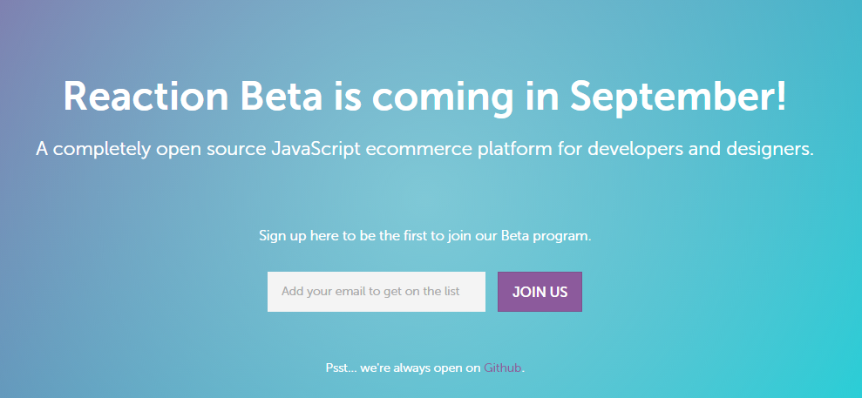The width and height of the screenshot is (862, 398).
Task: Click the purple JOIN US button
Action: [540, 292]
